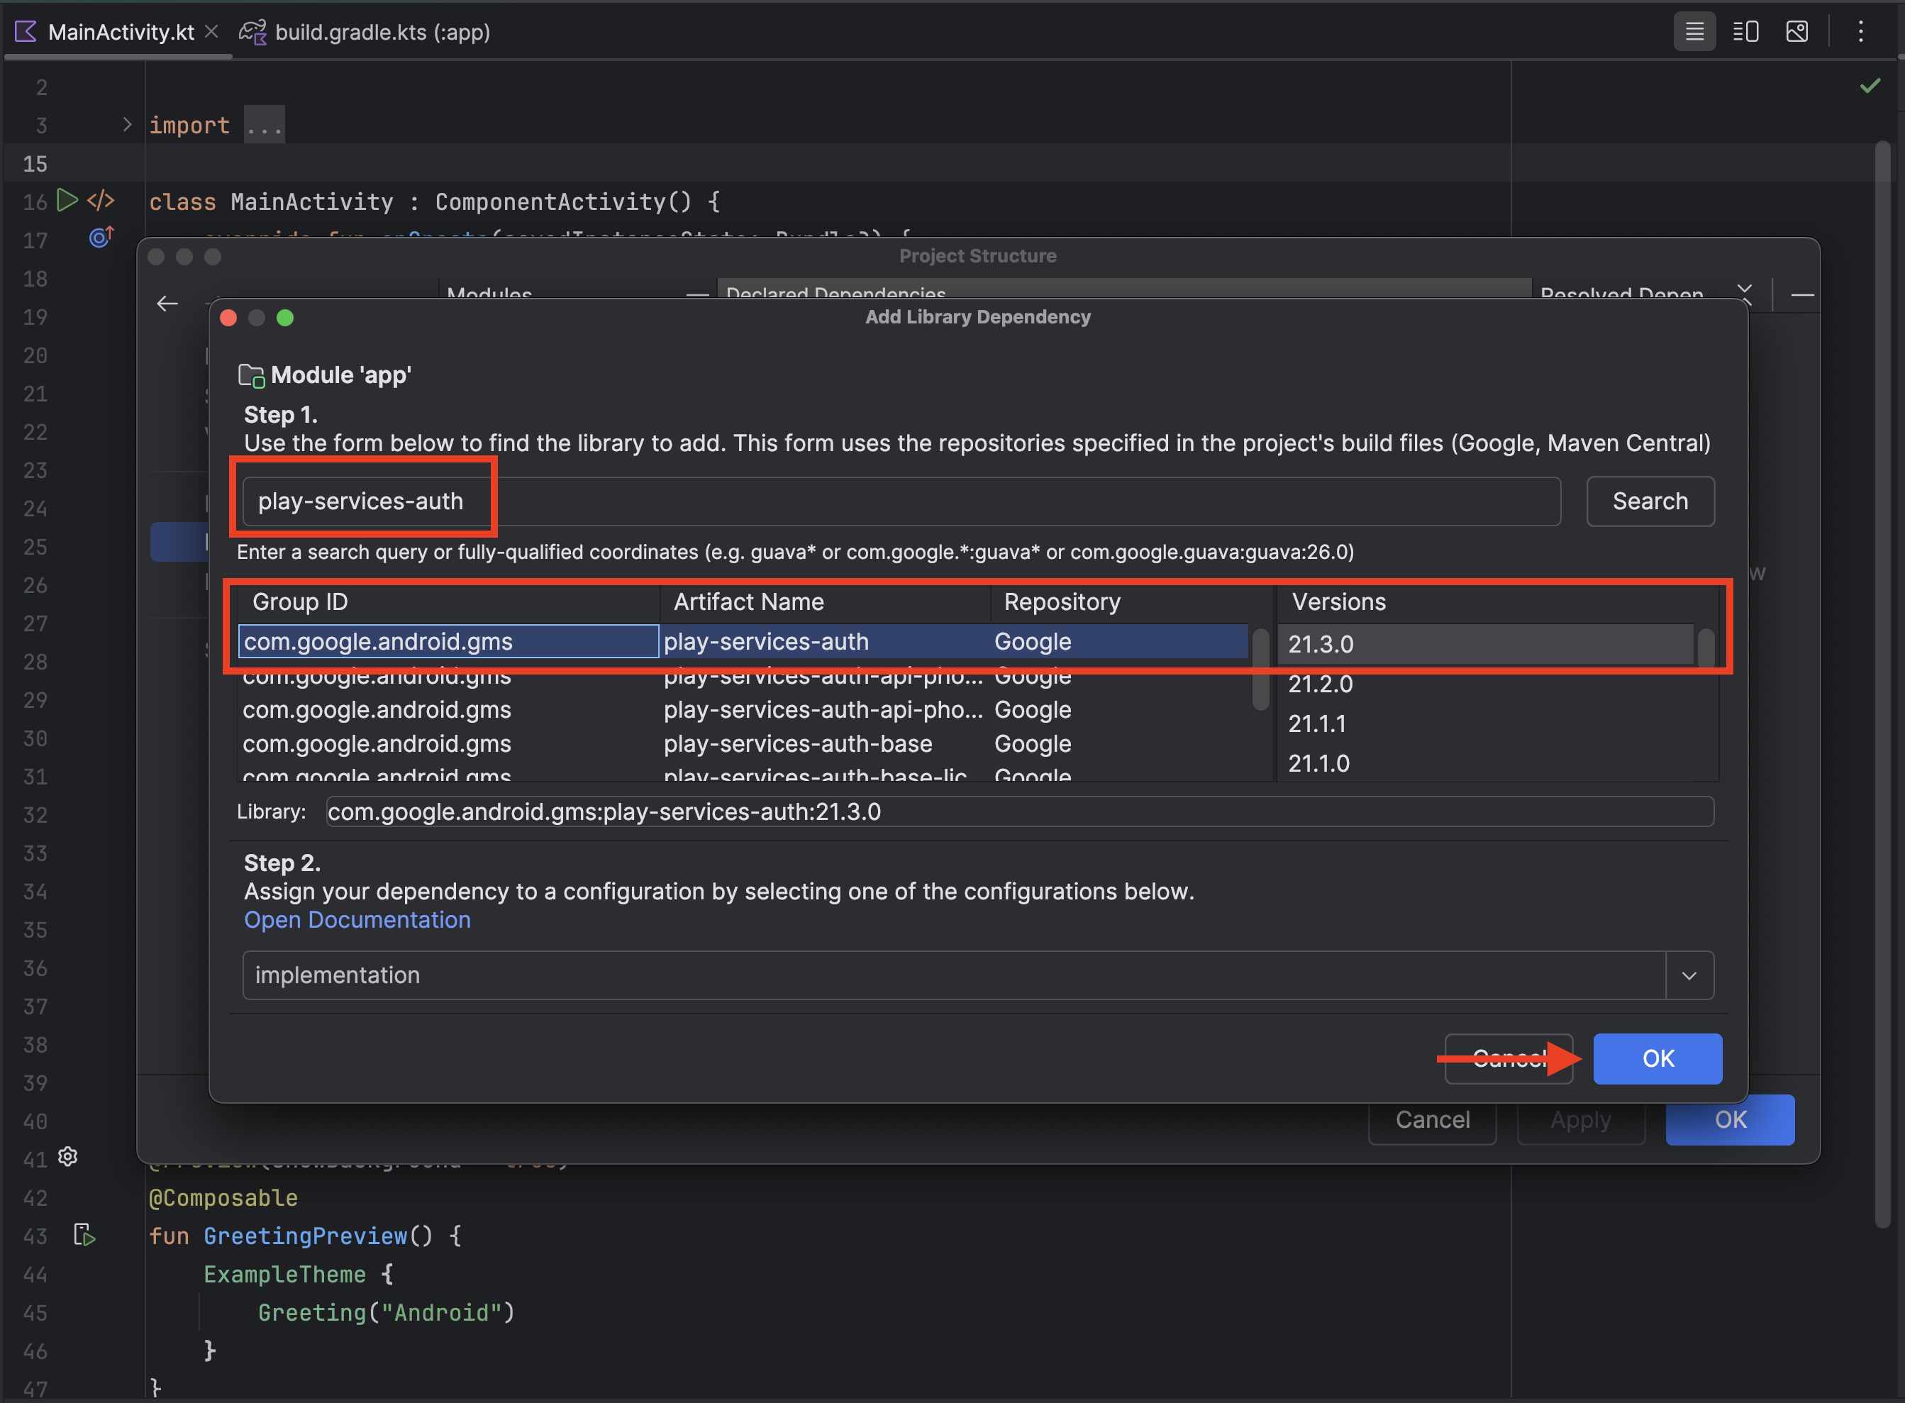
Task: Click the run gutter icon beside MainActivity class
Action: tap(67, 201)
